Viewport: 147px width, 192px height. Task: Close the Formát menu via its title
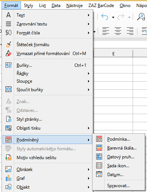[x=11, y=6]
